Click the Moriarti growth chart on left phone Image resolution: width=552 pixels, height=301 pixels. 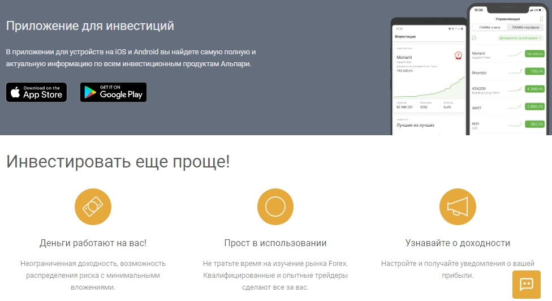point(429,87)
